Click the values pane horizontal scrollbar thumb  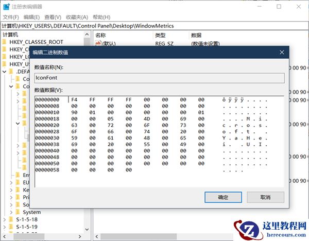pos(139,236)
